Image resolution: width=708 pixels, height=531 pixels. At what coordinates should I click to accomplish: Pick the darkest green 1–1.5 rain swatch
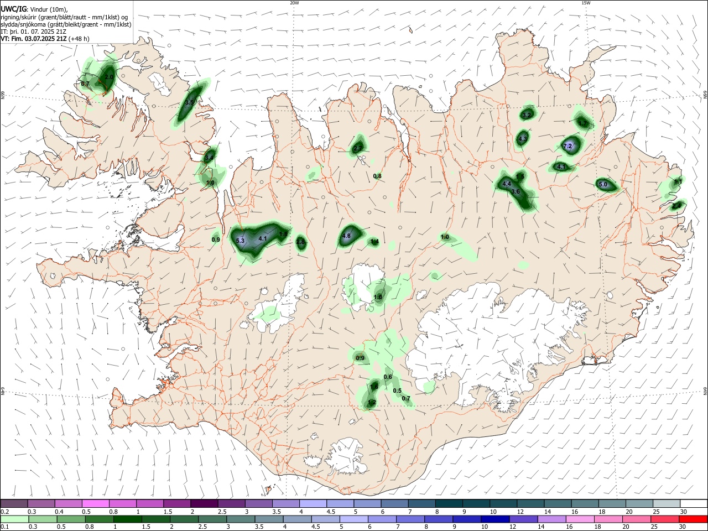(x=128, y=519)
